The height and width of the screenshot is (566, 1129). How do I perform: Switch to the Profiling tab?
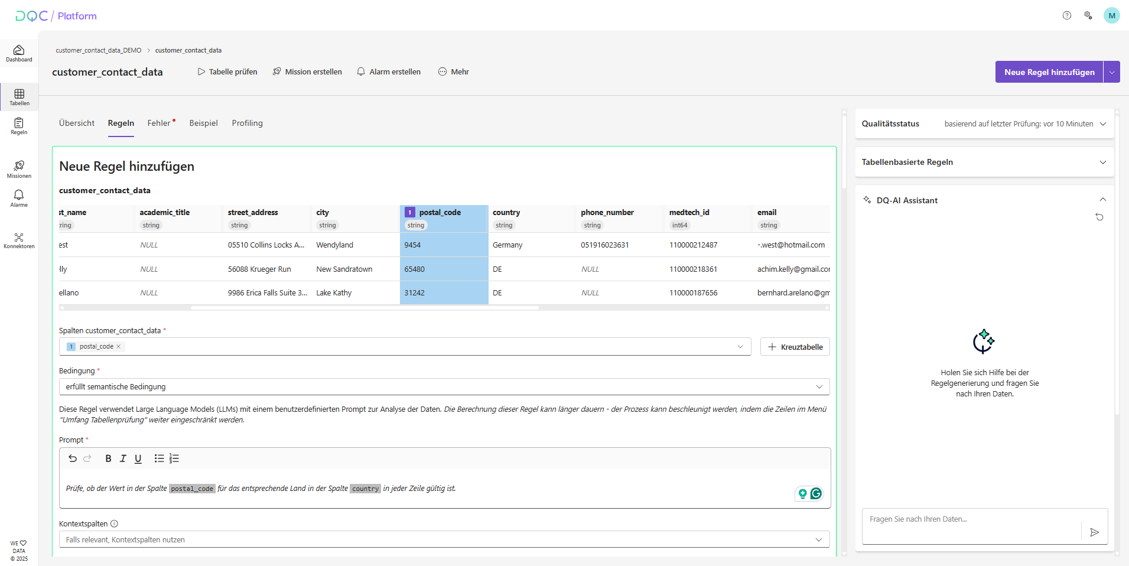click(247, 123)
